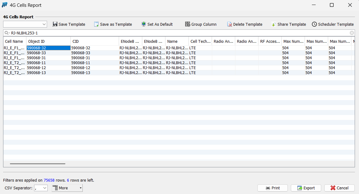Open the template selection dropdown
The image size is (359, 194).
click(44, 24)
